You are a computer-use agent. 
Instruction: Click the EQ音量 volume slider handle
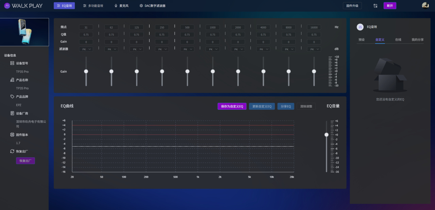327,135
